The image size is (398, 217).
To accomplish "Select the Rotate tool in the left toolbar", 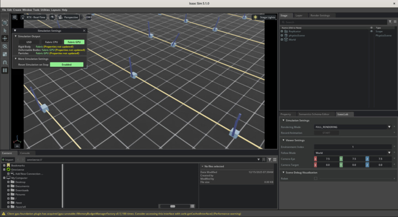I will [x=5, y=46].
